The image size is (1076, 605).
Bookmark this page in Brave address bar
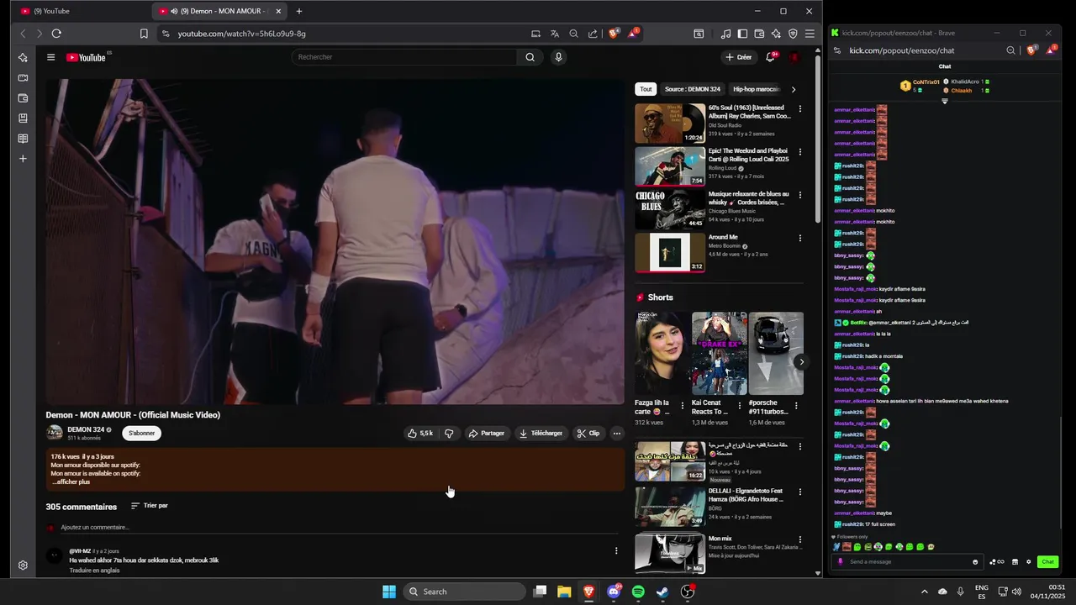144,34
